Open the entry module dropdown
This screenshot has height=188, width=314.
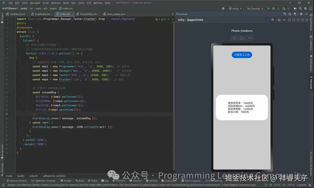[235, 8]
